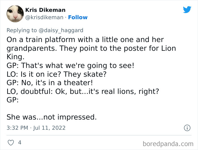
Task: Click the "On a train platform" opening line
Action: pyautogui.click(x=85, y=40)
